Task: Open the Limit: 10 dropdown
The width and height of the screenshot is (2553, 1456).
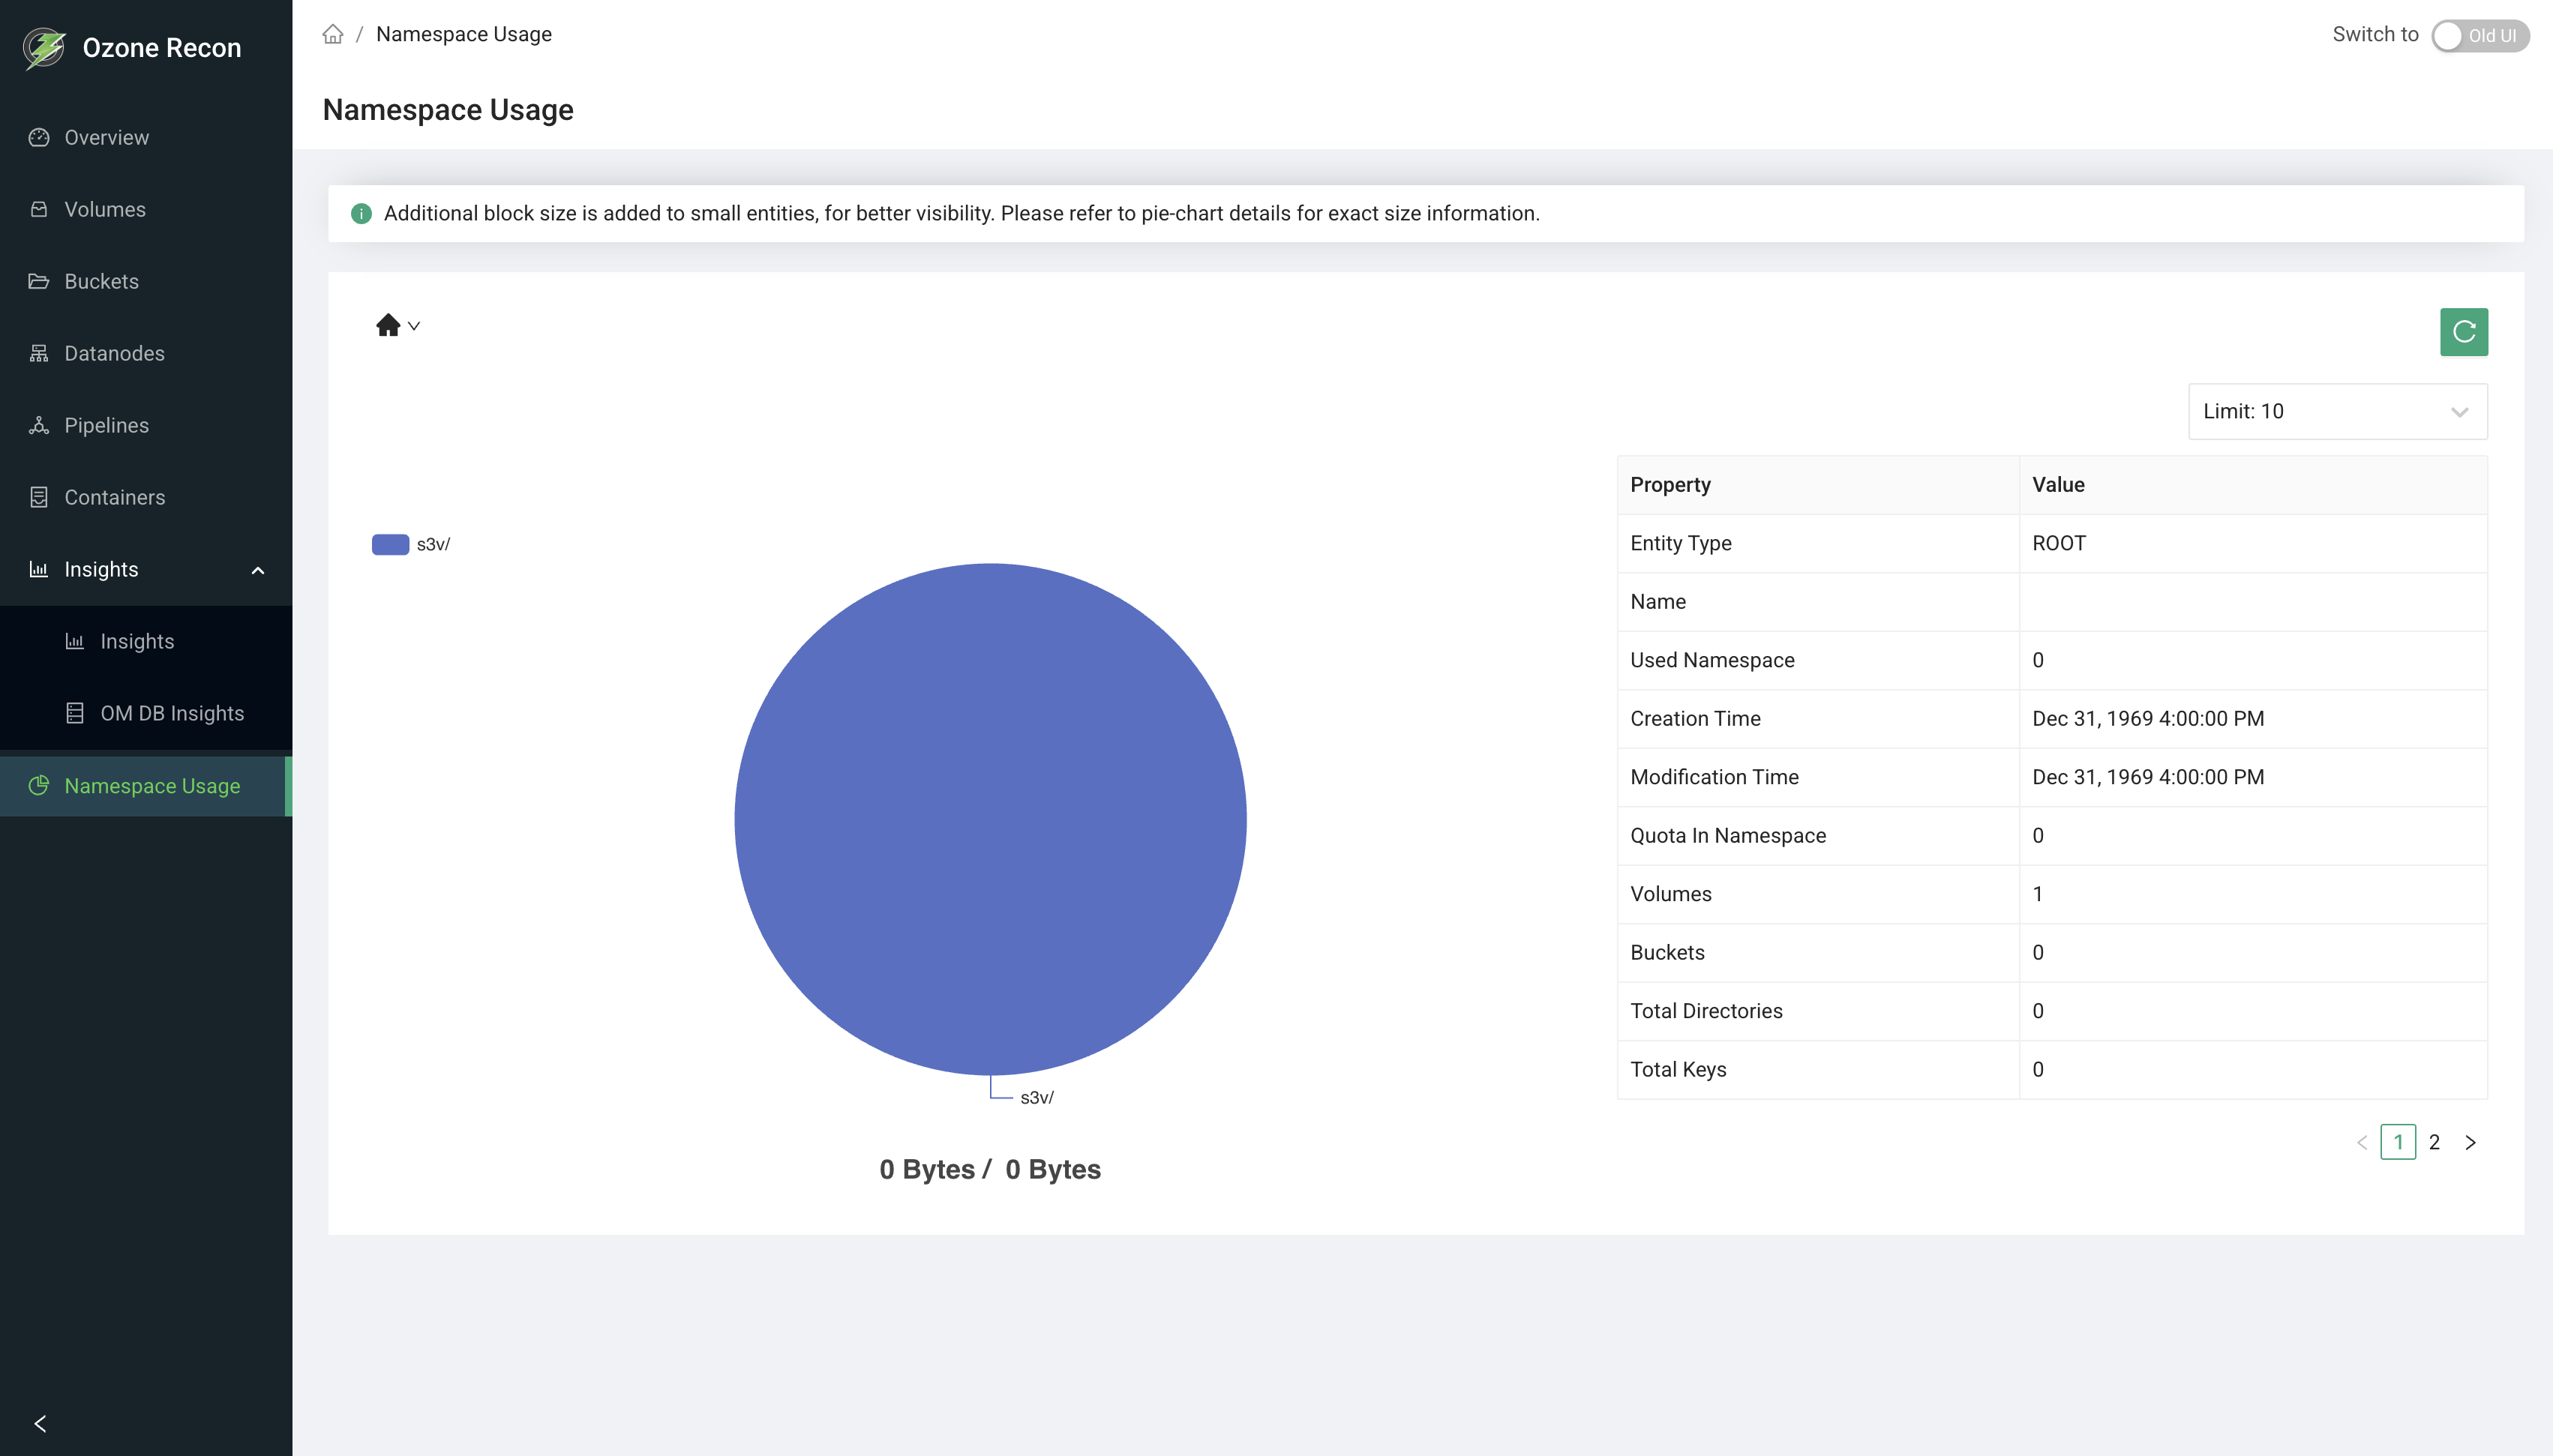Action: pos(2336,411)
